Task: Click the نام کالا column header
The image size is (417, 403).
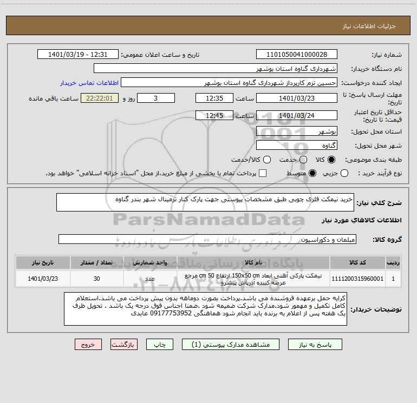Action: point(253,263)
